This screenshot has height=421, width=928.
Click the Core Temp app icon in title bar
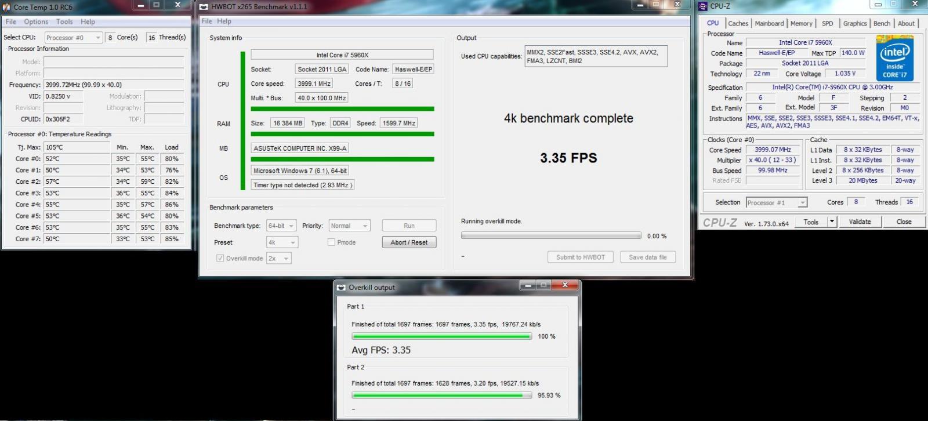(7, 7)
